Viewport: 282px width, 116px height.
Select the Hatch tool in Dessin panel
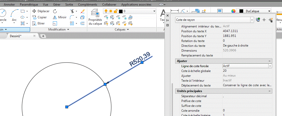click(23, 23)
